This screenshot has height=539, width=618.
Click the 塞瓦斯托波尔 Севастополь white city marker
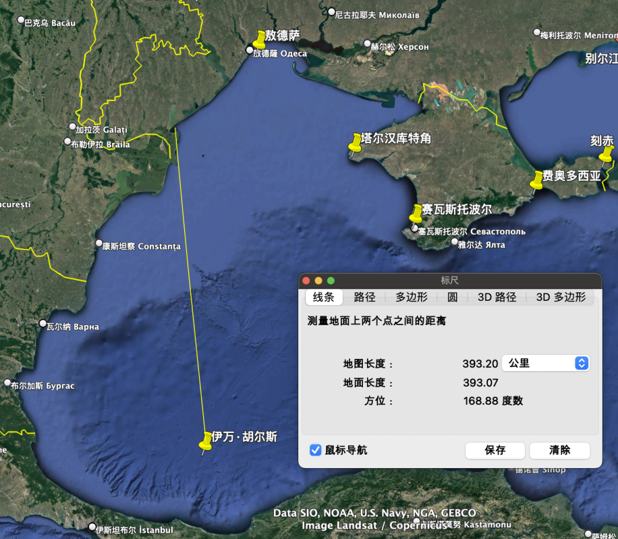tap(414, 228)
